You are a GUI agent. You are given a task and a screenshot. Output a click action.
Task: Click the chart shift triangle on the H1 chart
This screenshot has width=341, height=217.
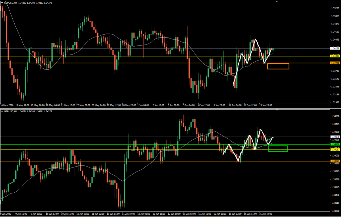pyautogui.click(x=277, y=110)
